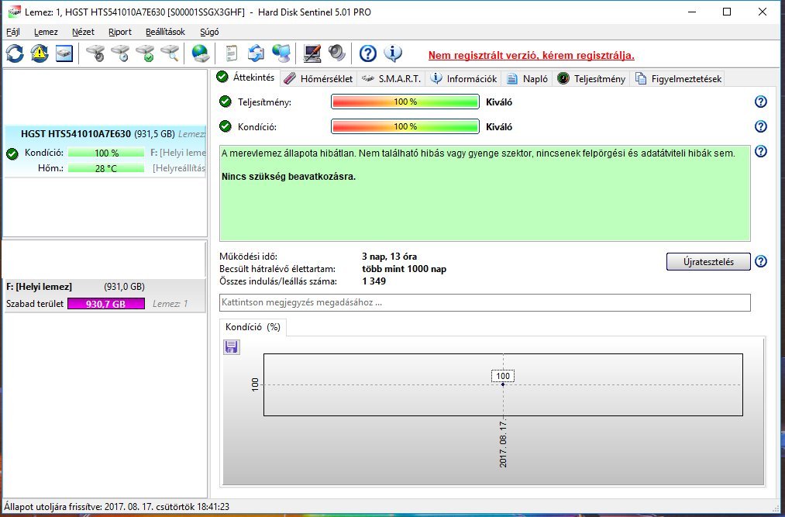Click the disk with stethoscope test icon

point(95,53)
